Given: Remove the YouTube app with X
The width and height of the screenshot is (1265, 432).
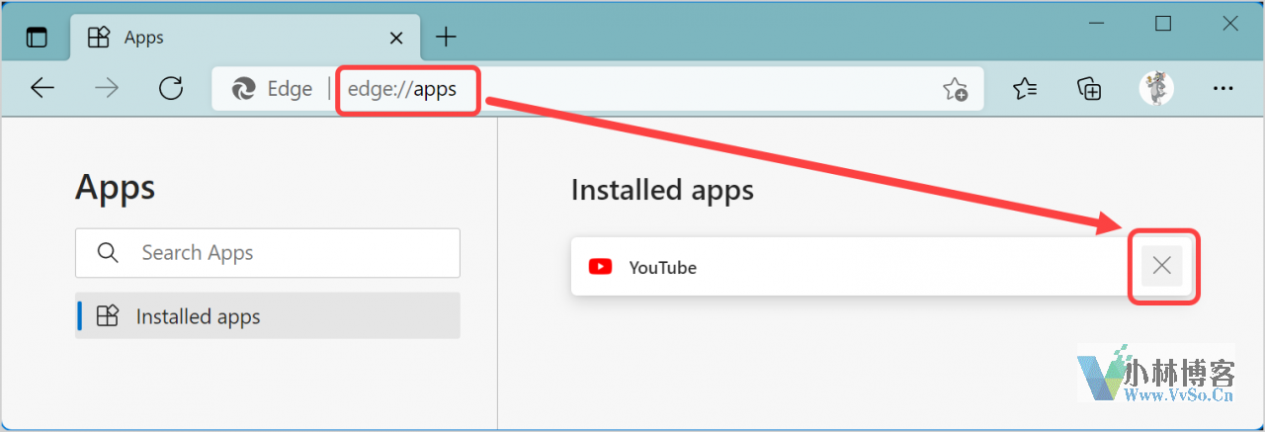Looking at the screenshot, I should point(1162,266).
